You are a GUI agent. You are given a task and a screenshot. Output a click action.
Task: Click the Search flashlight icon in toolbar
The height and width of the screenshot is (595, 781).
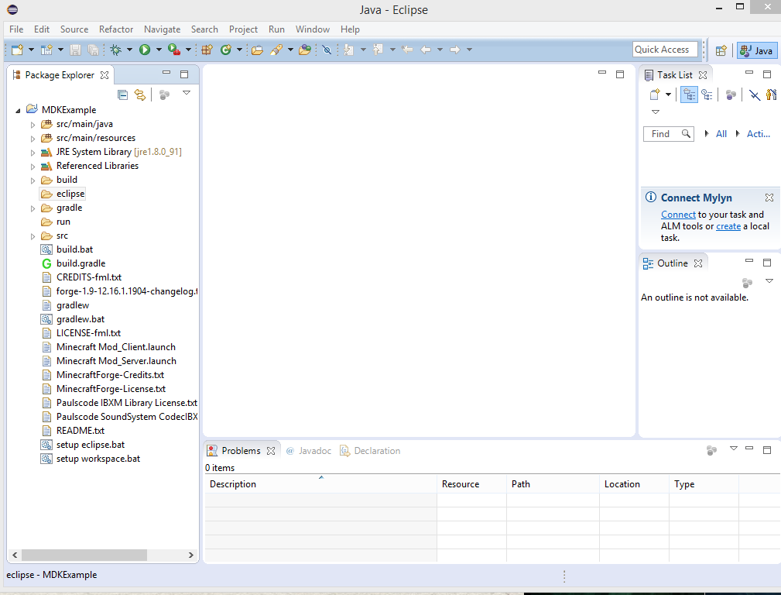[x=276, y=50]
